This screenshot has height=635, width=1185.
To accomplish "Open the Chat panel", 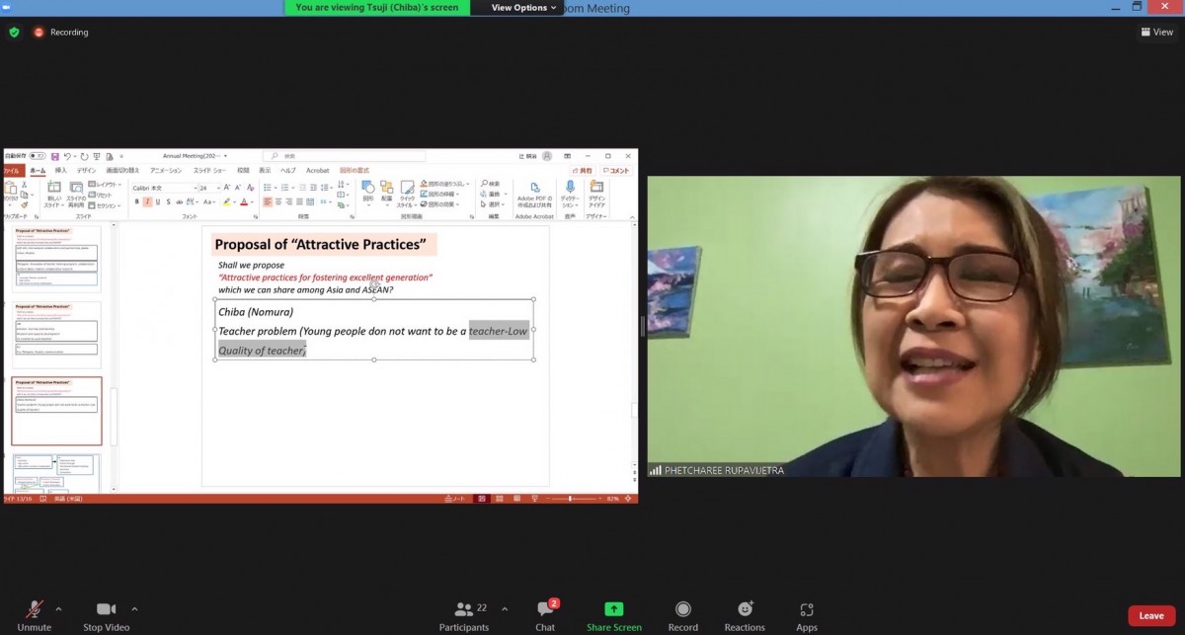I will click(545, 609).
